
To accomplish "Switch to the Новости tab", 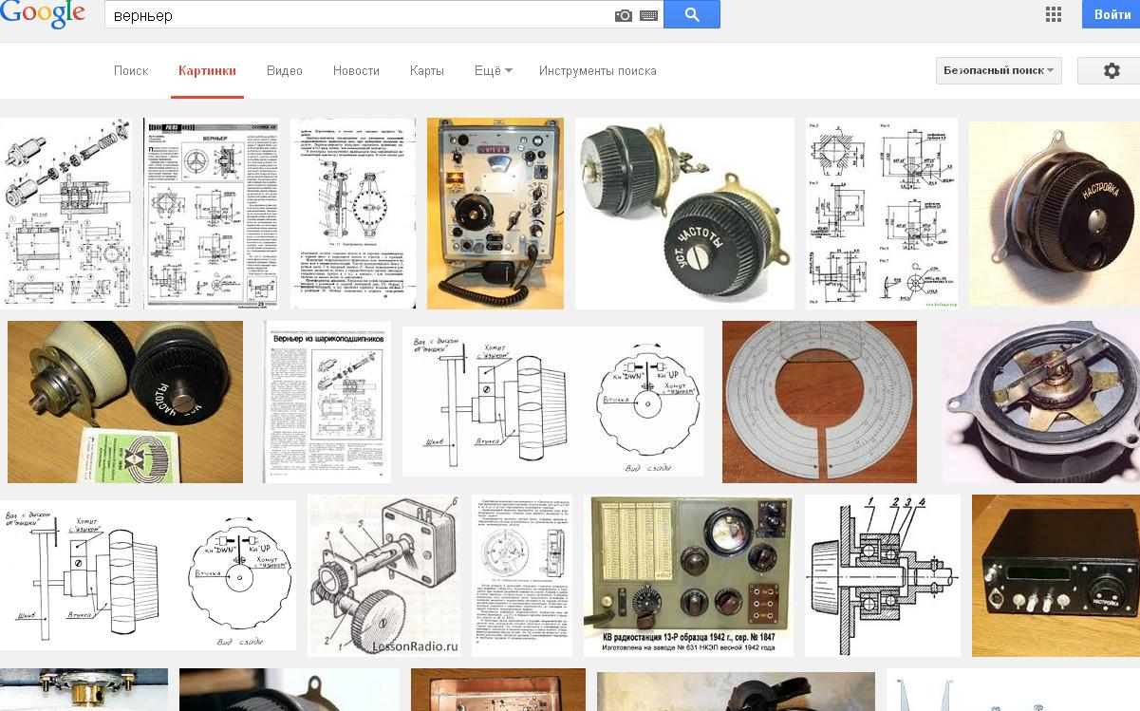I will 356,71.
